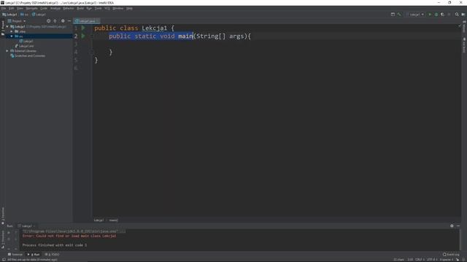Open the Run tool window tab at the bottom

coord(34,255)
